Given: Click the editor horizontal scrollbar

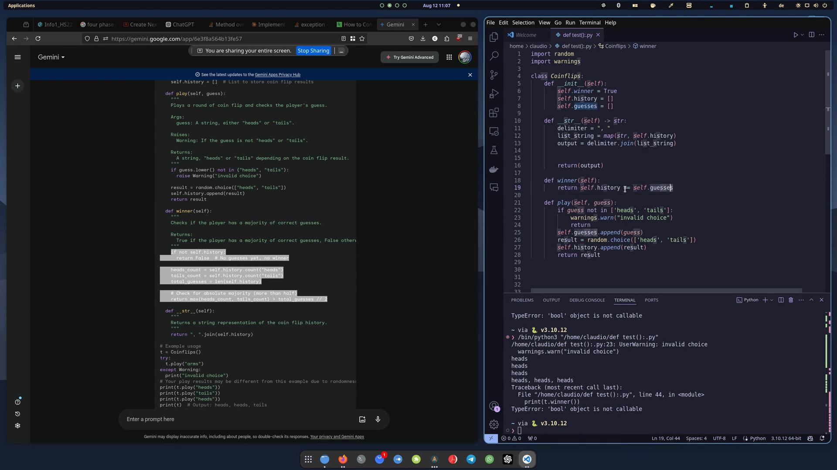Looking at the screenshot, I should pos(666,290).
